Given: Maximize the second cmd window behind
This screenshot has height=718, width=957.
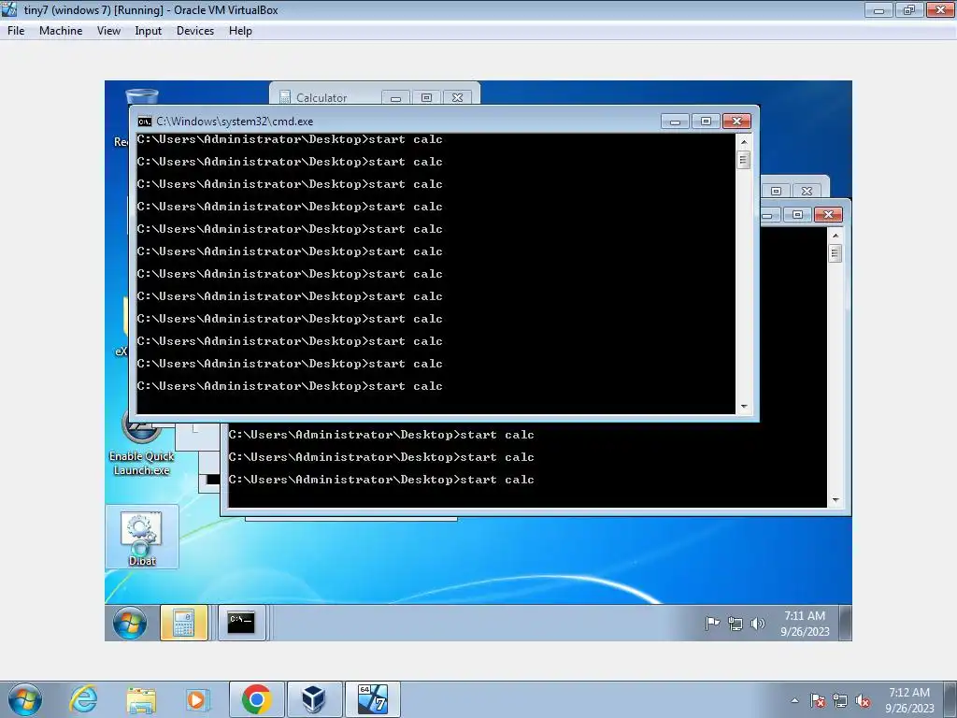Looking at the screenshot, I should (797, 215).
